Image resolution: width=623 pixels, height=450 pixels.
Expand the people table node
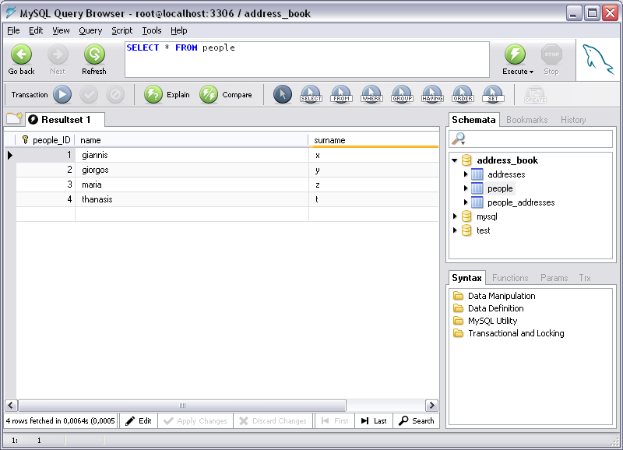click(466, 188)
